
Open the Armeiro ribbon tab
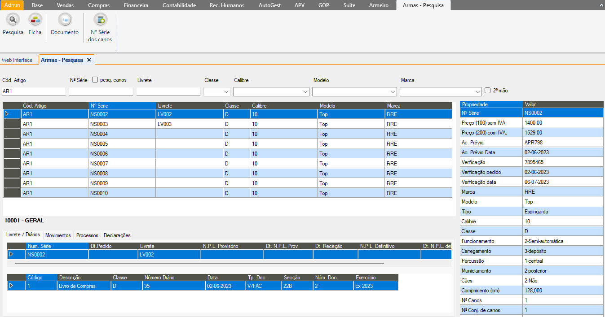pyautogui.click(x=379, y=5)
